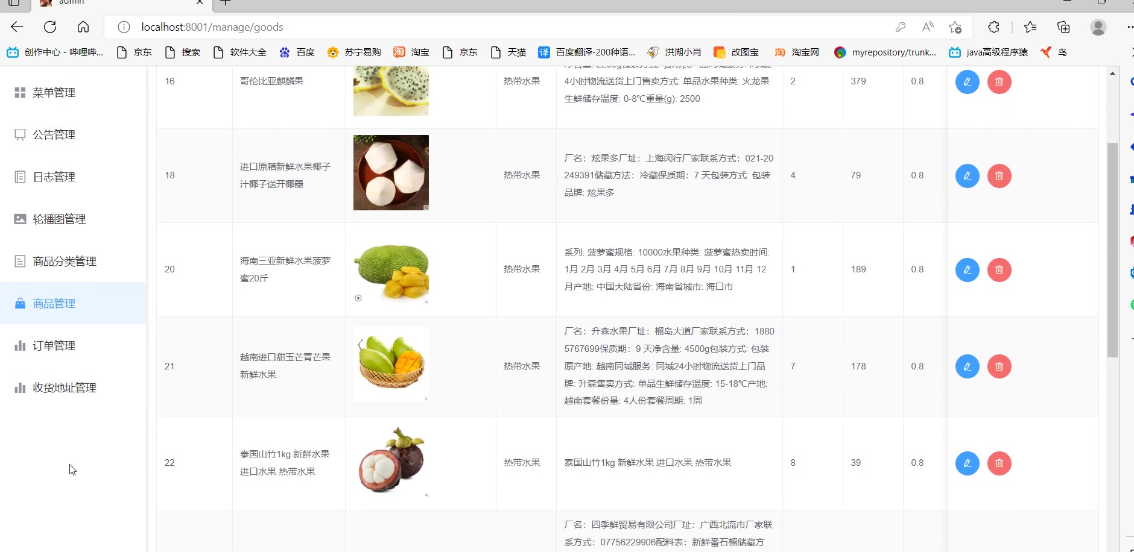
Task: Edit product row 18 coconut item
Action: pyautogui.click(x=967, y=176)
